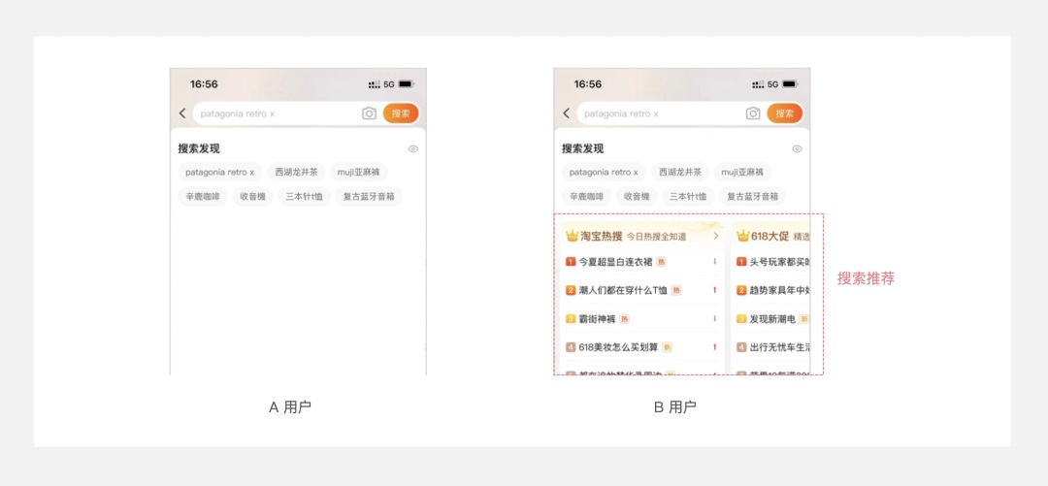Screen dimensions: 1048x486
Task: Open camera search in B user's screen
Action: coord(753,113)
